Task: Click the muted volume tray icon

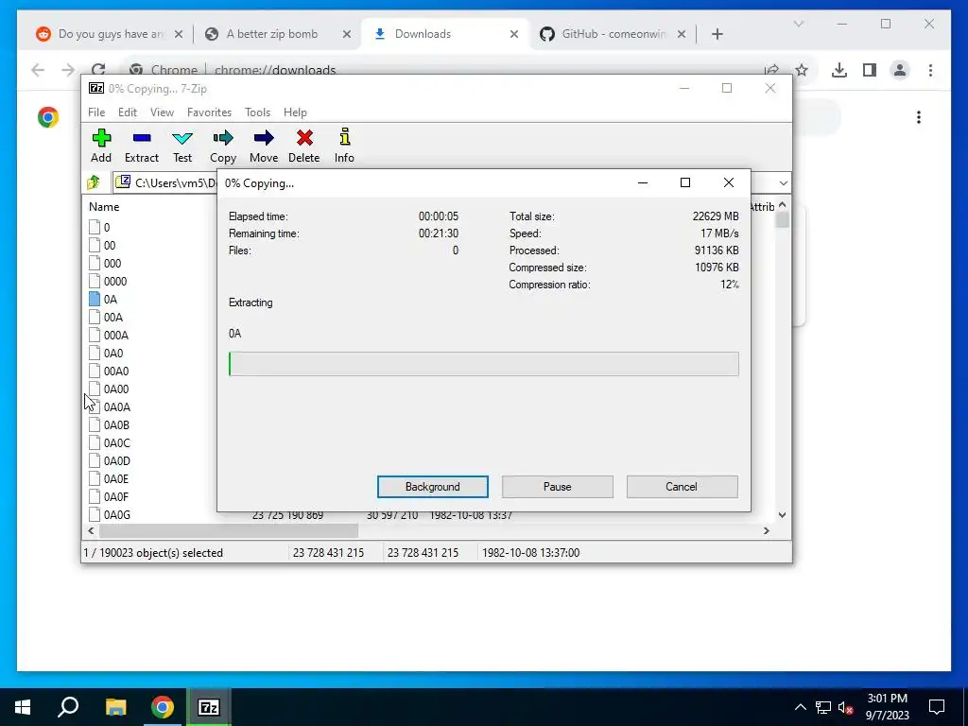Action: click(845, 707)
